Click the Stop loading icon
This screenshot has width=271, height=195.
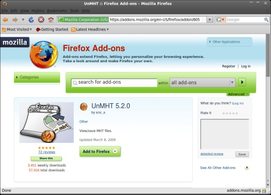41,19
